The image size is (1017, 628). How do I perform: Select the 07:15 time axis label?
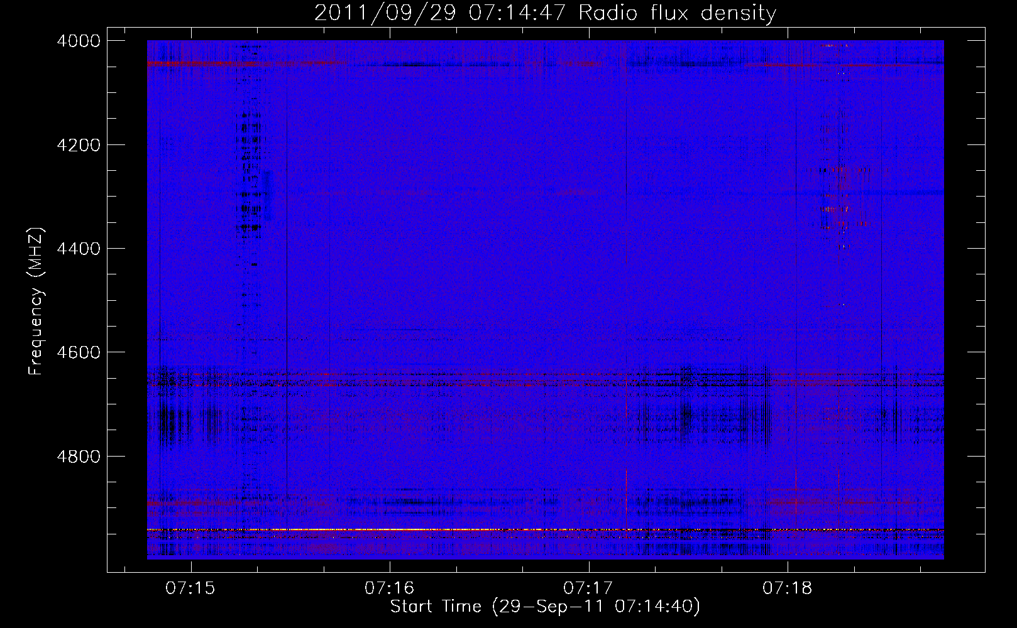tap(190, 588)
